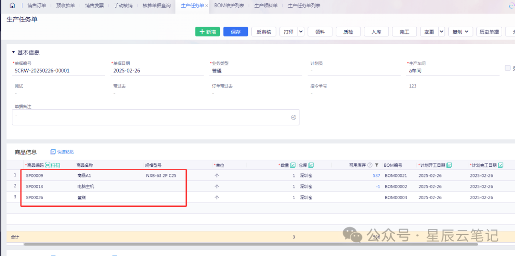This screenshot has height=256, width=515.
Task: Click the 快速粘贴 link
Action: click(65, 152)
